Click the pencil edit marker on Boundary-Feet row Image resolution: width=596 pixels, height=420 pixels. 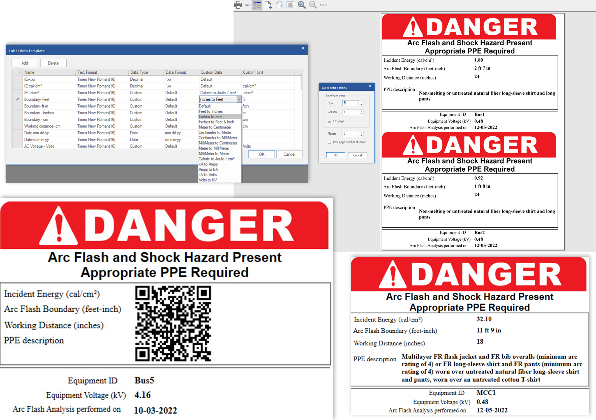[18, 99]
